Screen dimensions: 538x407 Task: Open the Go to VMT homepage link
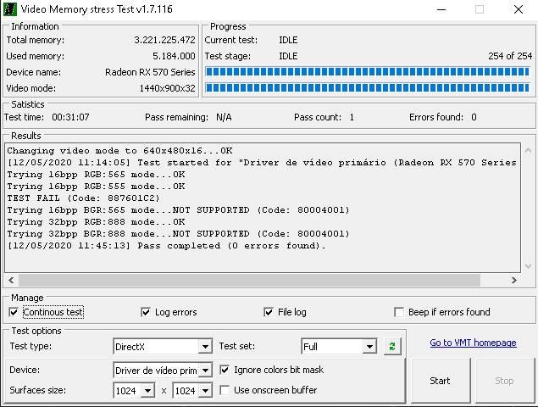[473, 343]
